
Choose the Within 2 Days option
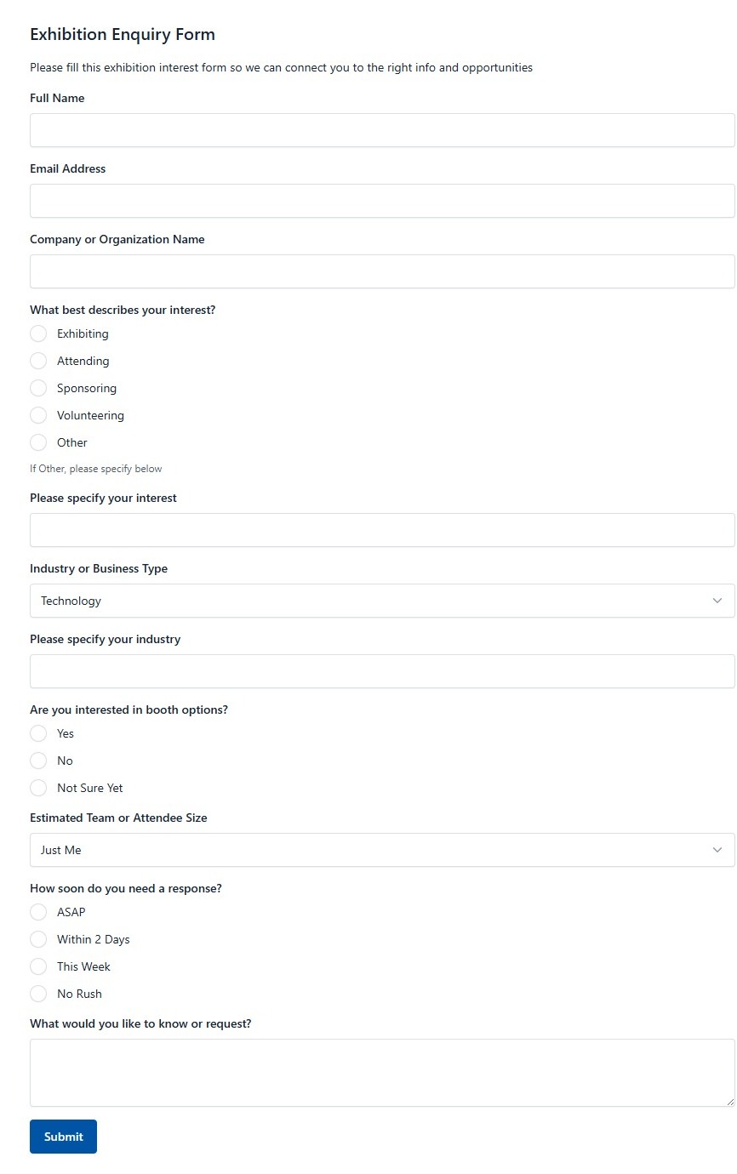point(38,939)
